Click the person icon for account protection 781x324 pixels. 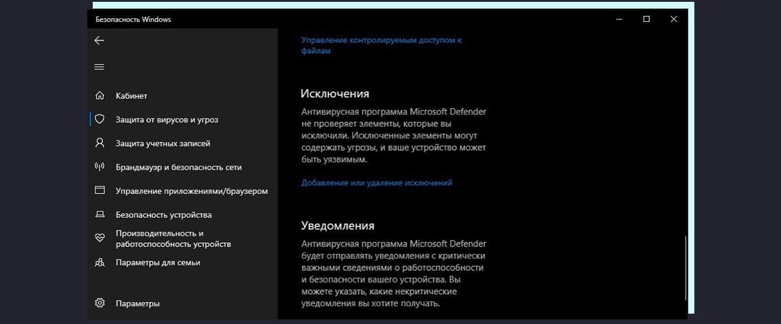click(100, 143)
